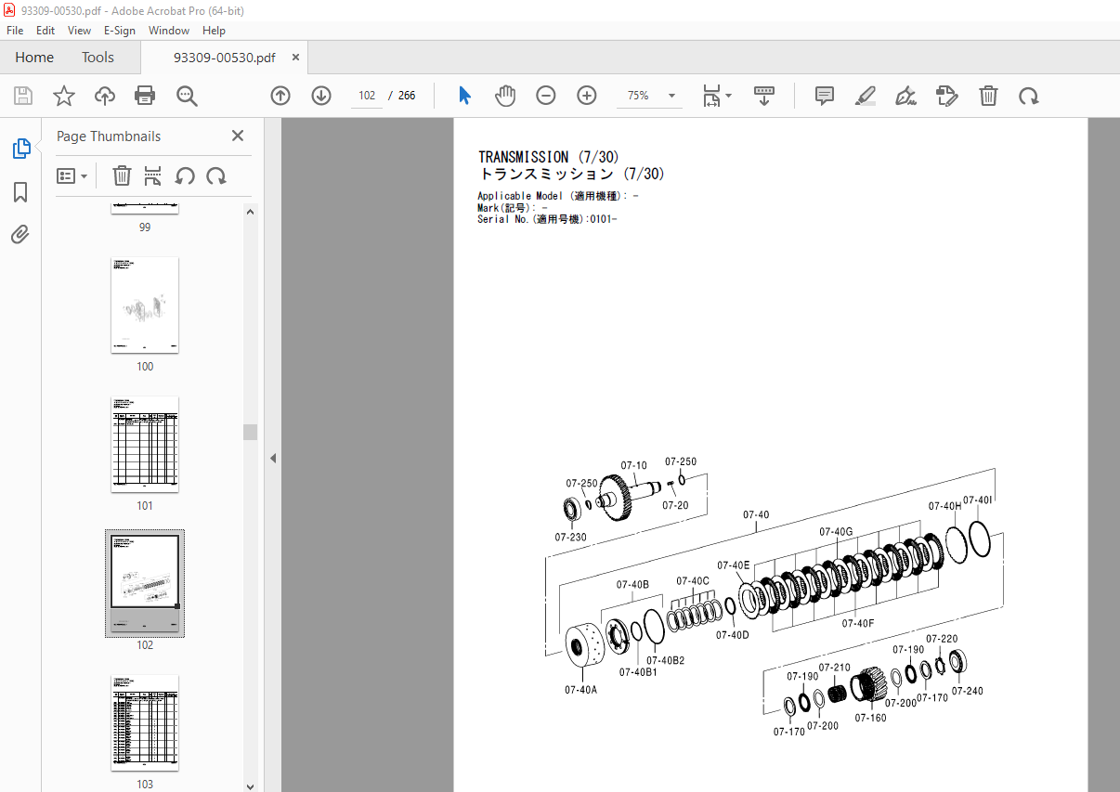Click thumbnails scrollbar up arrow

pos(251,211)
